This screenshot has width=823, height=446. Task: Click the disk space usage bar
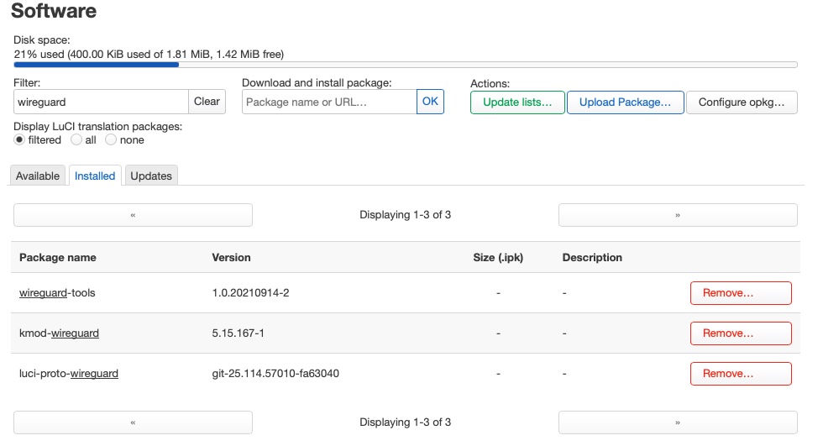point(405,65)
